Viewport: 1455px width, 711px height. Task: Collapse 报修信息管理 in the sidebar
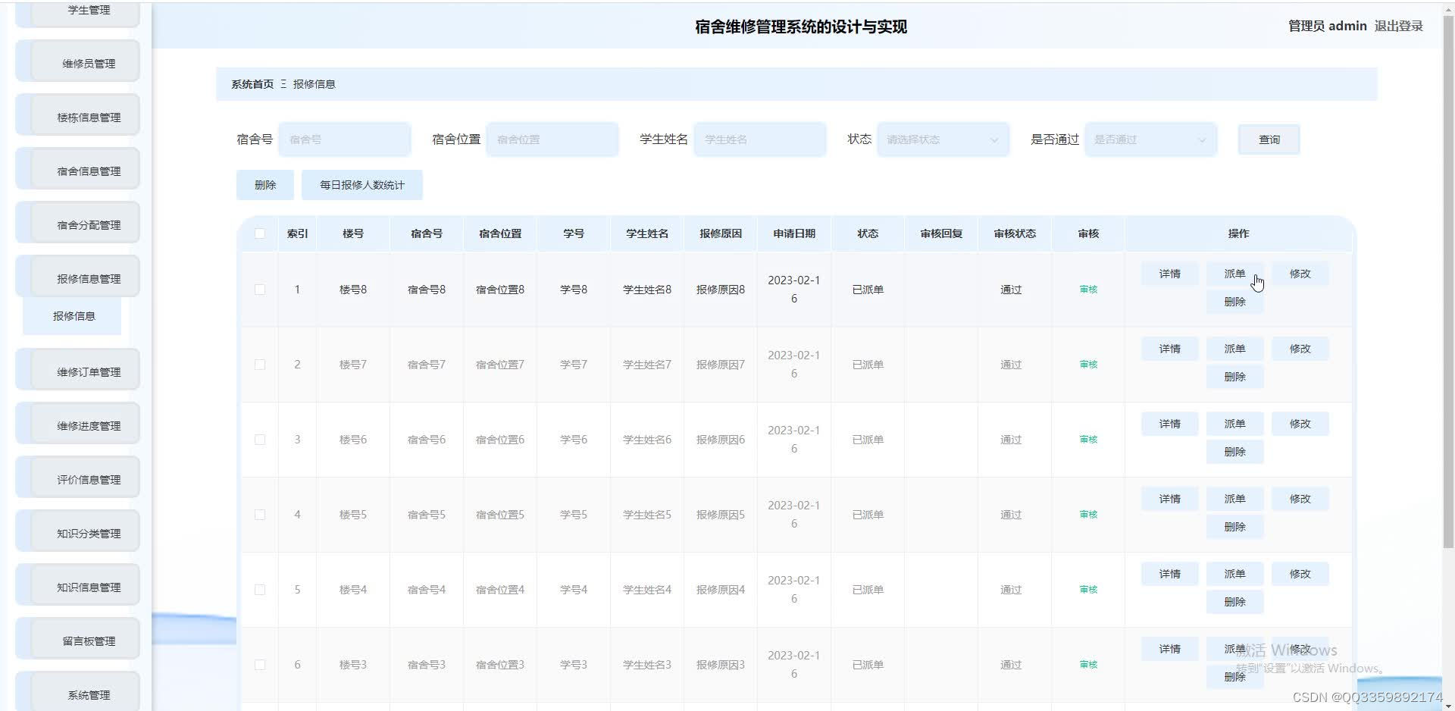[77, 277]
